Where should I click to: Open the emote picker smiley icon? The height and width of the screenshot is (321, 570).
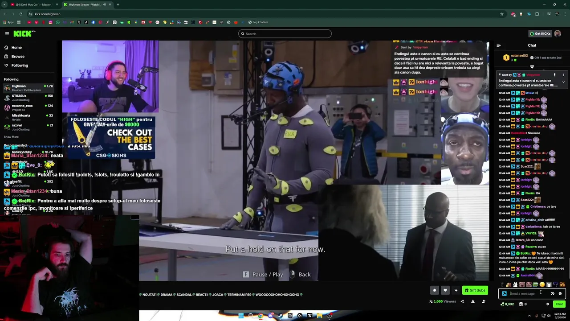(x=560, y=293)
